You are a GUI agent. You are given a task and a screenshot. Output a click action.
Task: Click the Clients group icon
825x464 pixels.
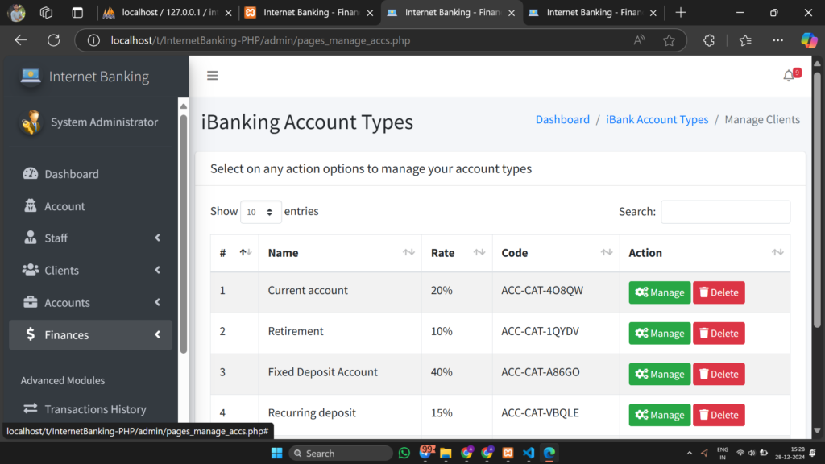(x=30, y=270)
